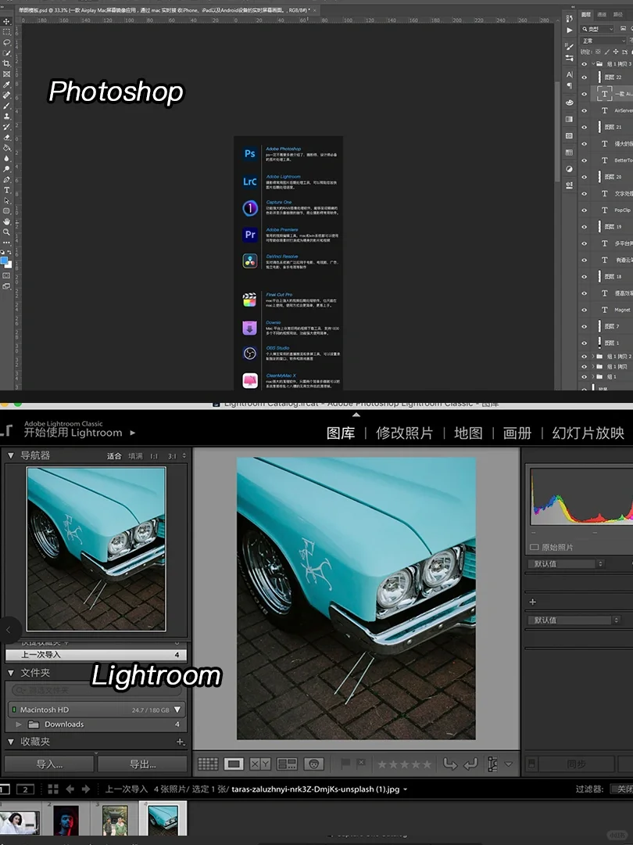633x845 pixels.
Task: Rotate photo counterclockwise in Lightroom toolbar
Action: (x=450, y=764)
